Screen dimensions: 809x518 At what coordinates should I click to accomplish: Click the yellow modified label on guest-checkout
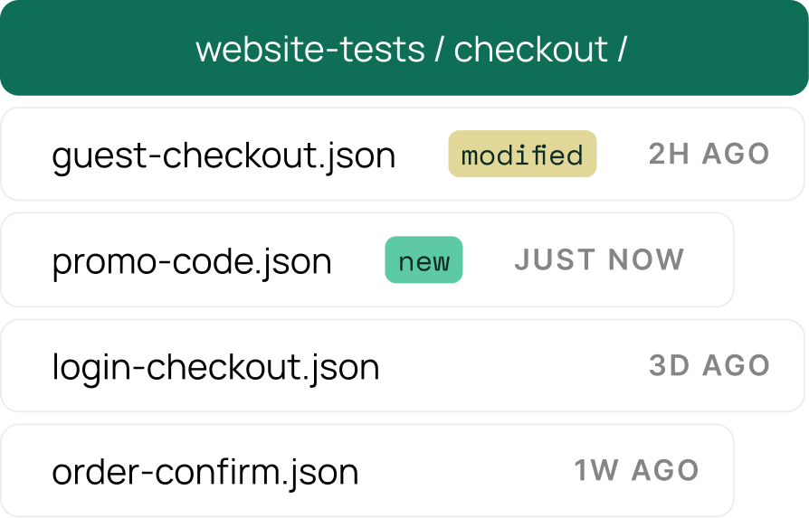(x=522, y=154)
